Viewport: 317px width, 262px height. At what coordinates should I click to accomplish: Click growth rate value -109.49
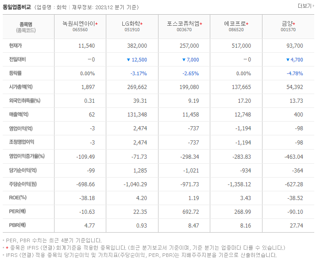point(85,157)
